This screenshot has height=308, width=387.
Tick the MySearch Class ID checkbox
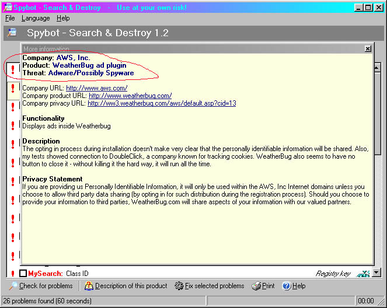coord(23,273)
